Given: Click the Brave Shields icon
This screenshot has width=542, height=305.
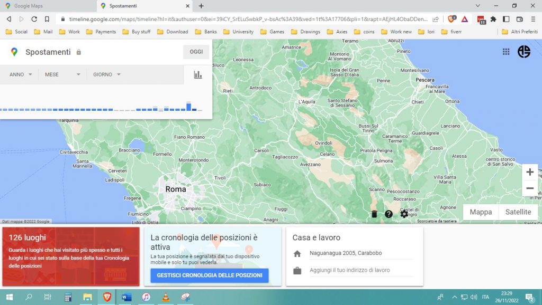Looking at the screenshot, I should click(451, 19).
